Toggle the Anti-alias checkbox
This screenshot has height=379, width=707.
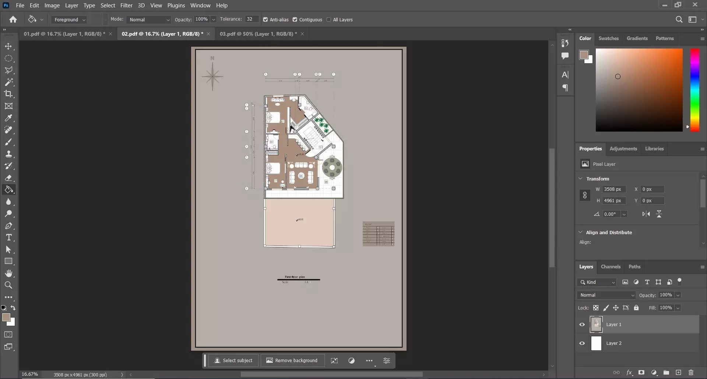click(265, 20)
